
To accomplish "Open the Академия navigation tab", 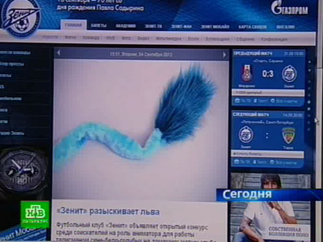I will click(x=126, y=26).
